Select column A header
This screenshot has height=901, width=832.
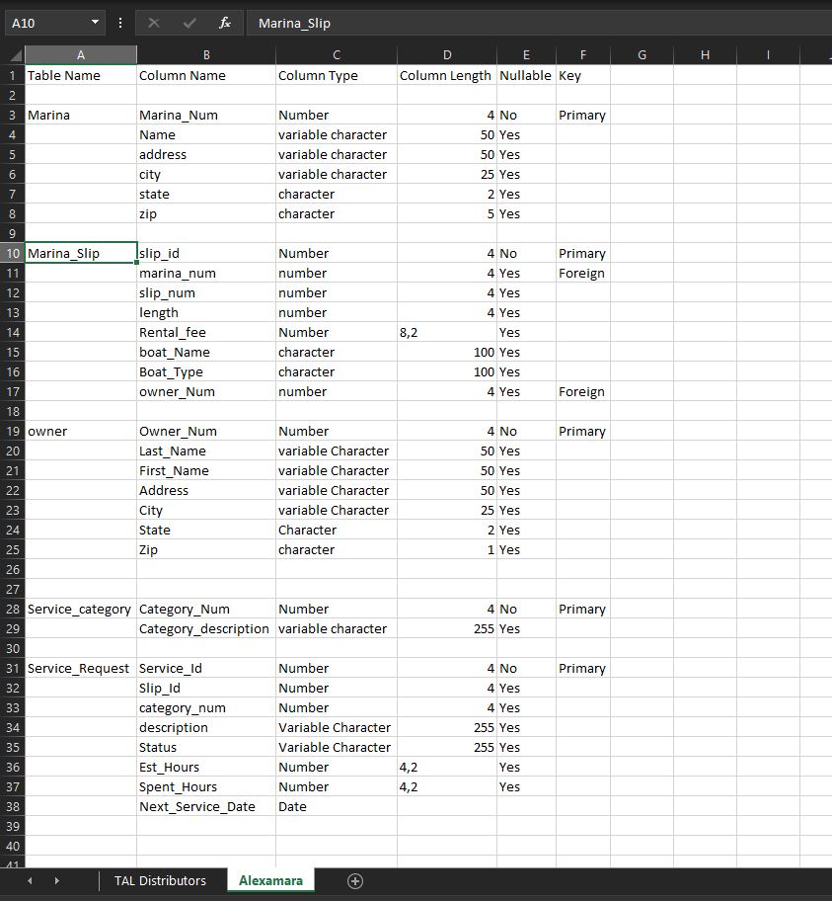[x=80, y=54]
